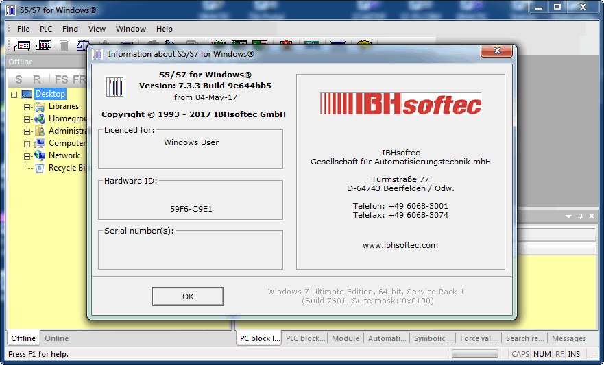Pin the bottom docked panel with pushpin icon
This screenshot has height=365, width=604.
click(x=580, y=216)
